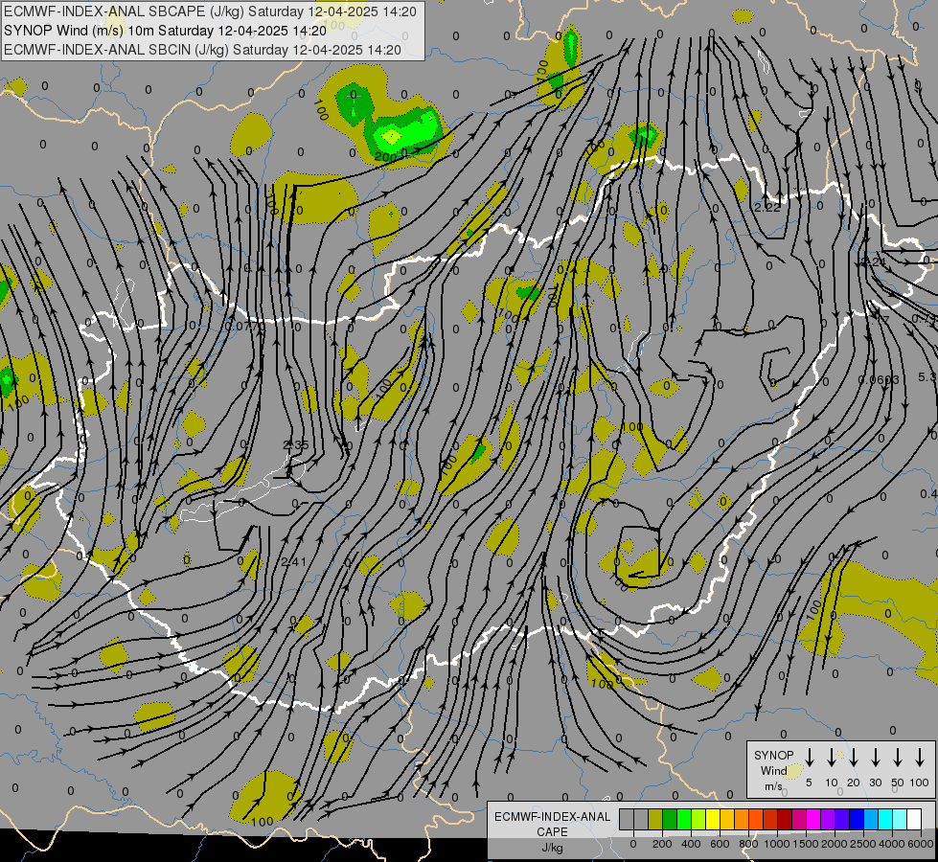
Task: Click the 1000 tick label on CAPE scale
Action: click(x=777, y=844)
